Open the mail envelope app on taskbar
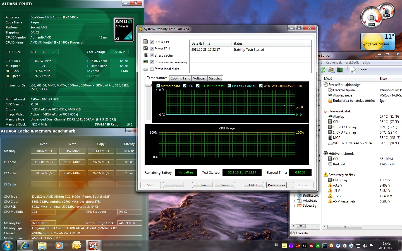 76,246
